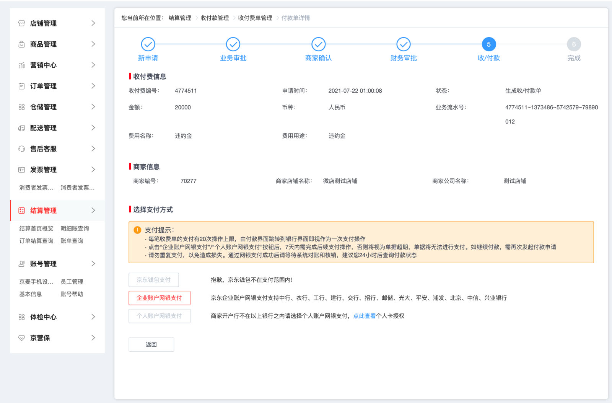Screen dimensions: 612x403
Task: Expand the 账号管理 section
Action: [93, 263]
